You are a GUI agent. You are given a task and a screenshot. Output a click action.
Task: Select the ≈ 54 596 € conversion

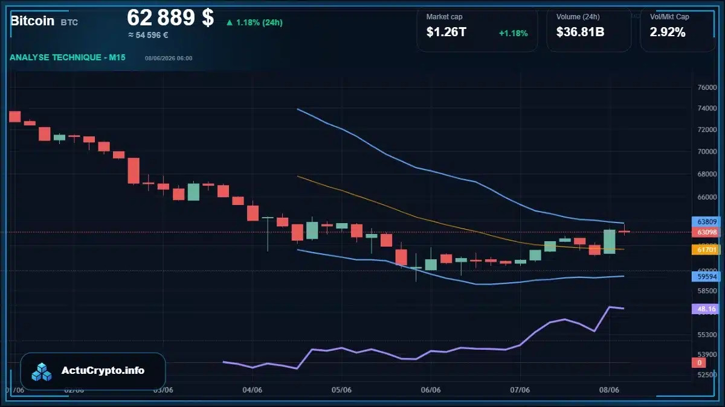[149, 35]
